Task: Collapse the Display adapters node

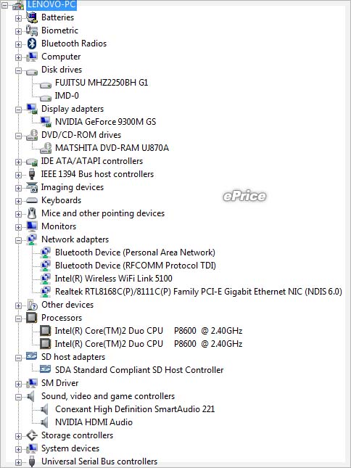Action: 18,110
